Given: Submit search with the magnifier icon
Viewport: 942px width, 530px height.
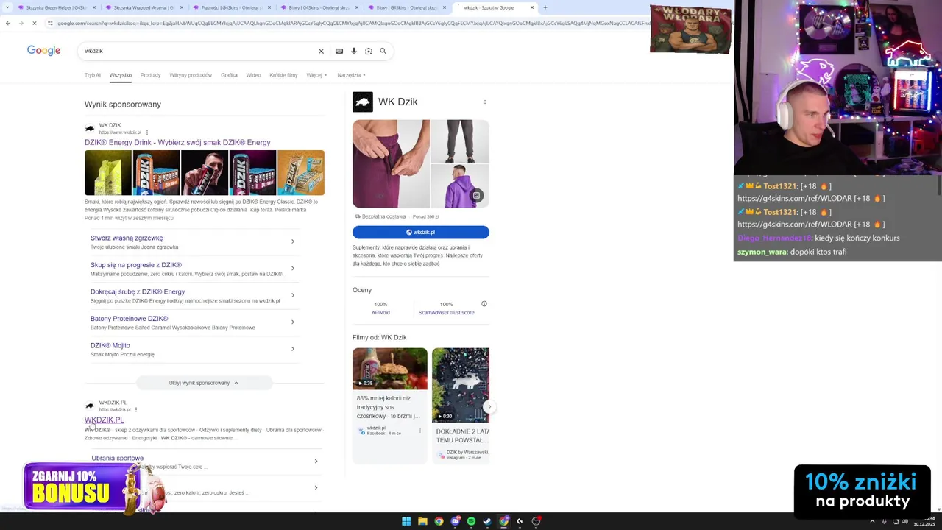Looking at the screenshot, I should pos(383,51).
